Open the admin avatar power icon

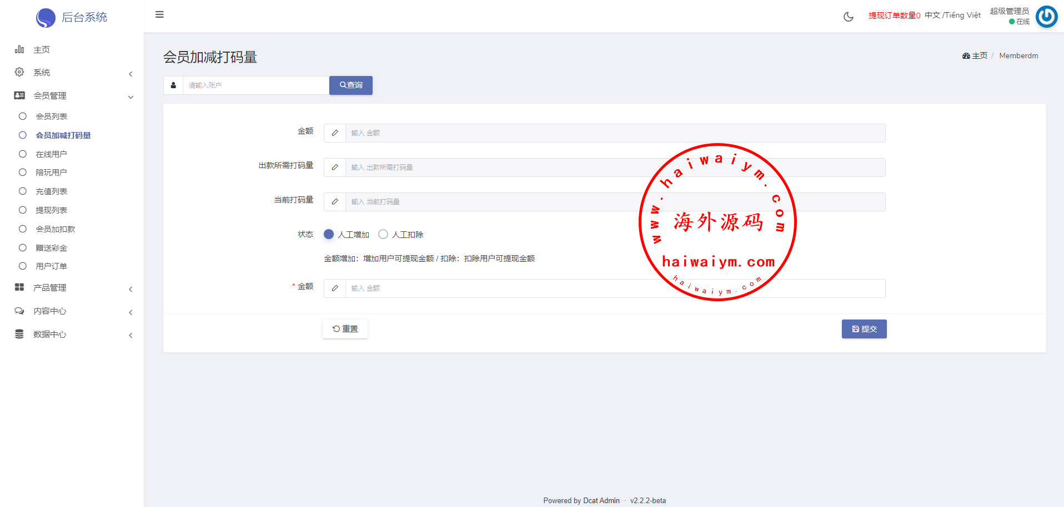tap(1046, 17)
